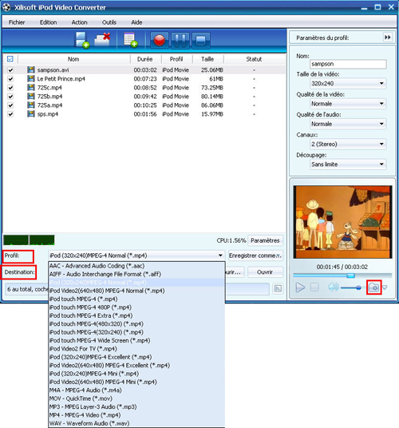
Task: Click the Enregistrer comme button
Action: pos(255,256)
